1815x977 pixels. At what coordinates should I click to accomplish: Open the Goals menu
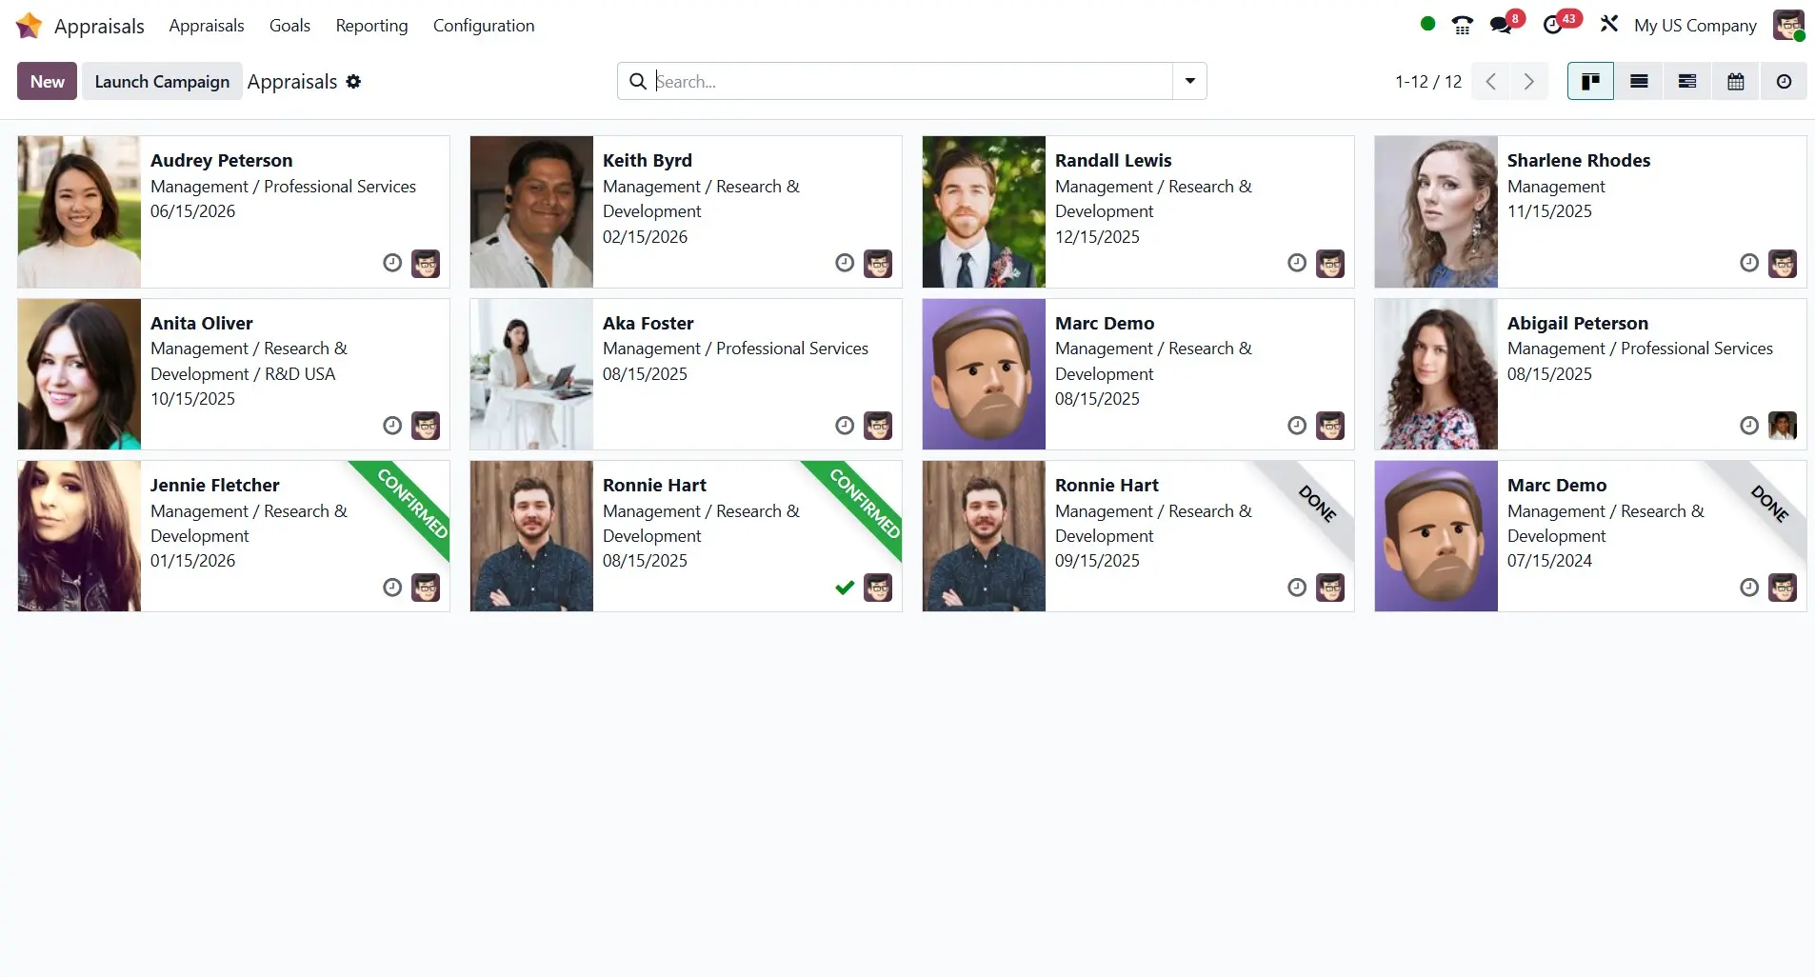pos(289,26)
